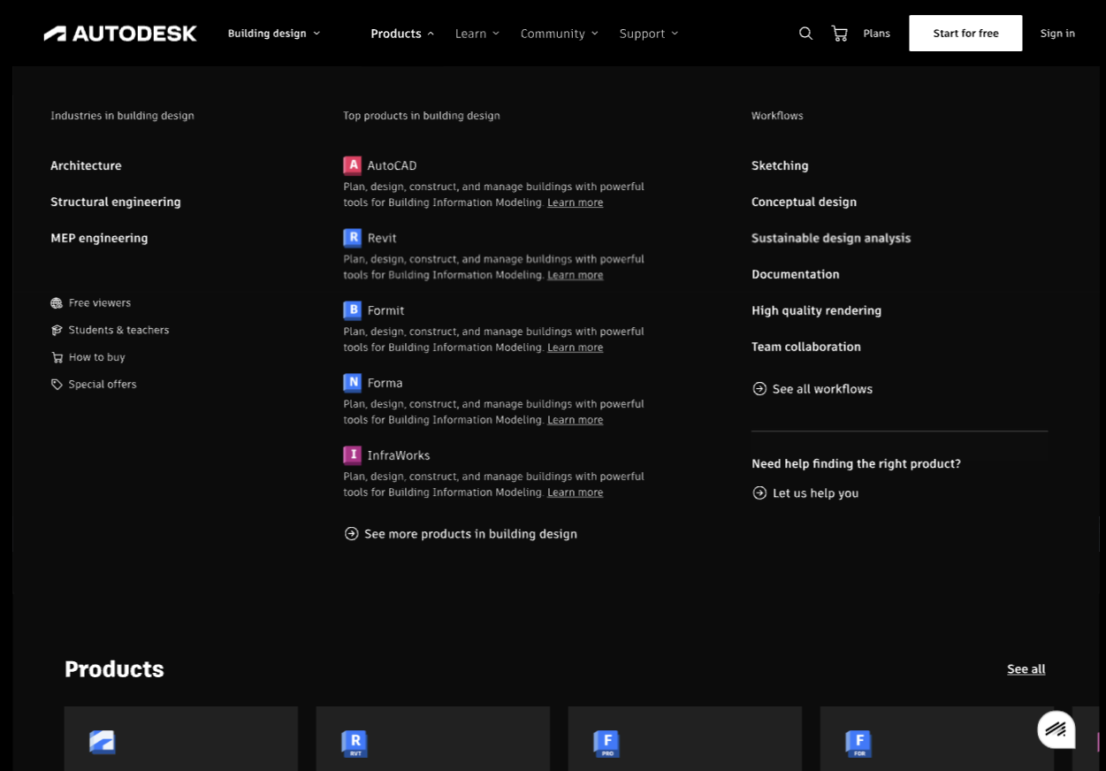Click the Formit blue B icon
The height and width of the screenshot is (771, 1106).
click(352, 310)
